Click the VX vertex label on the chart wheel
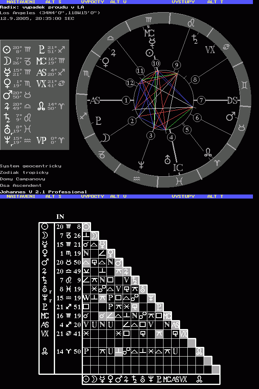 pyautogui.click(x=210, y=49)
